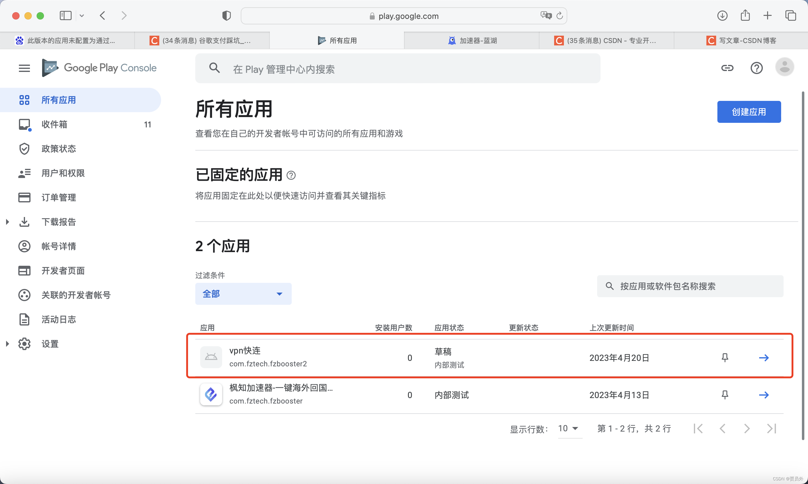Open the hamburger navigation menu
This screenshot has height=484, width=808.
(x=24, y=68)
